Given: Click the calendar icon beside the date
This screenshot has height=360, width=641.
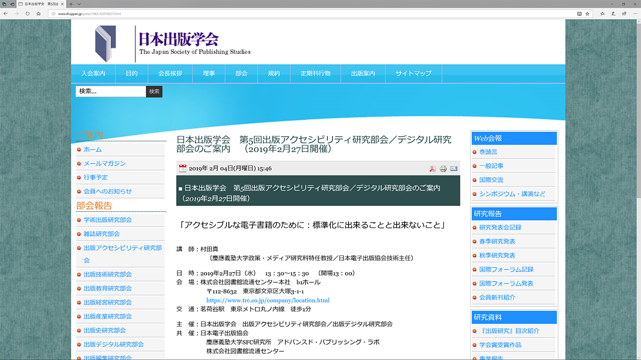Looking at the screenshot, I should click(x=183, y=168).
